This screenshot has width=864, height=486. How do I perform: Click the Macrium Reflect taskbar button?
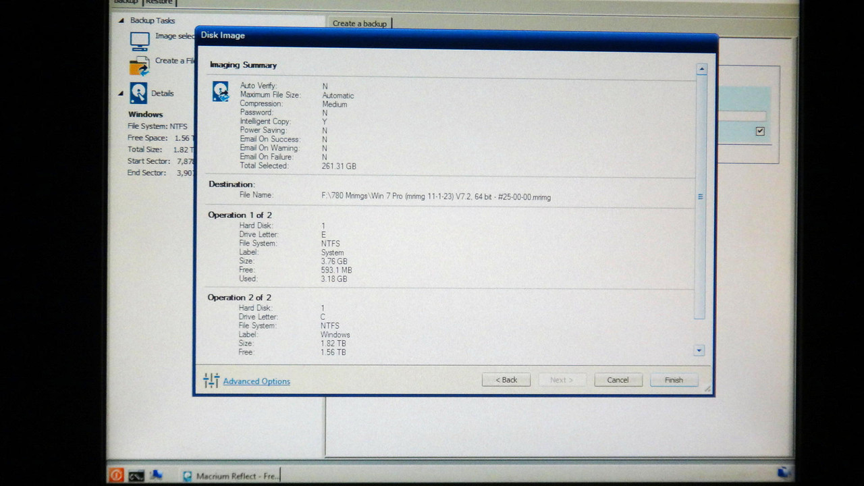230,476
